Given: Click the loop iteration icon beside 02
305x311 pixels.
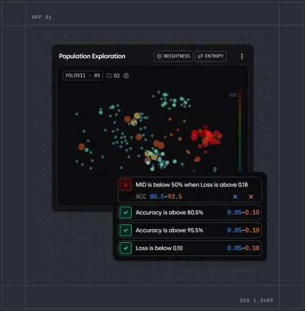Looking at the screenshot, I should click(109, 76).
